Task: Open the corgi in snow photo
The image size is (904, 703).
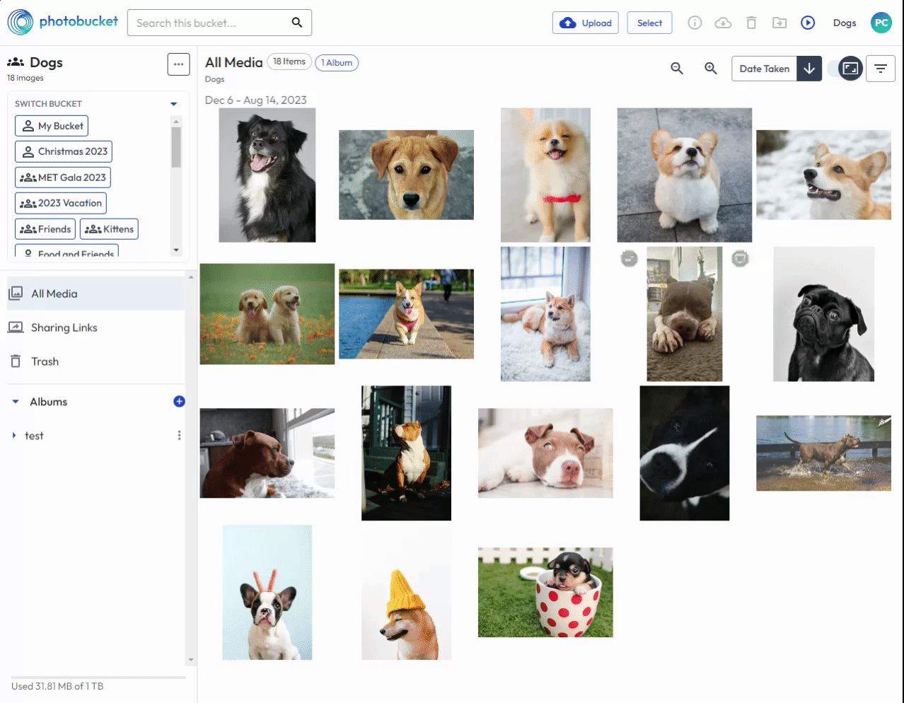Action: pyautogui.click(x=823, y=175)
